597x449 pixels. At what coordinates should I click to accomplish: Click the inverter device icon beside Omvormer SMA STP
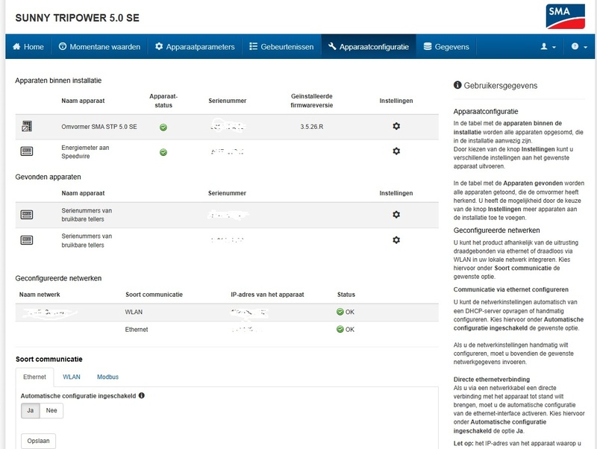(x=27, y=126)
